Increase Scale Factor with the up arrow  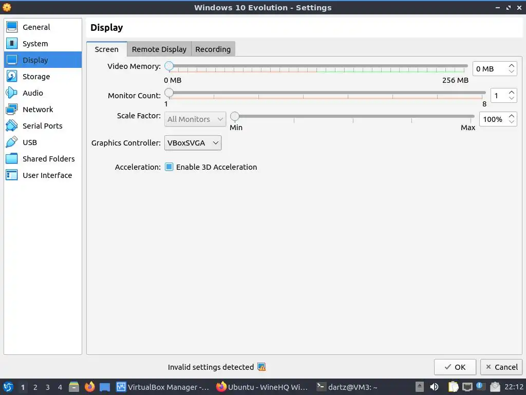pyautogui.click(x=511, y=116)
